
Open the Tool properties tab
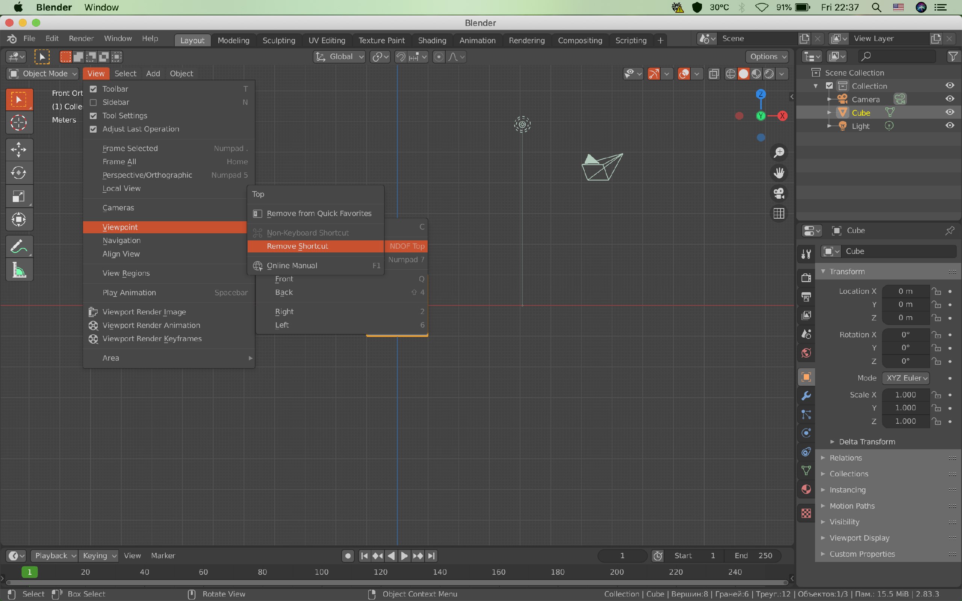point(806,254)
